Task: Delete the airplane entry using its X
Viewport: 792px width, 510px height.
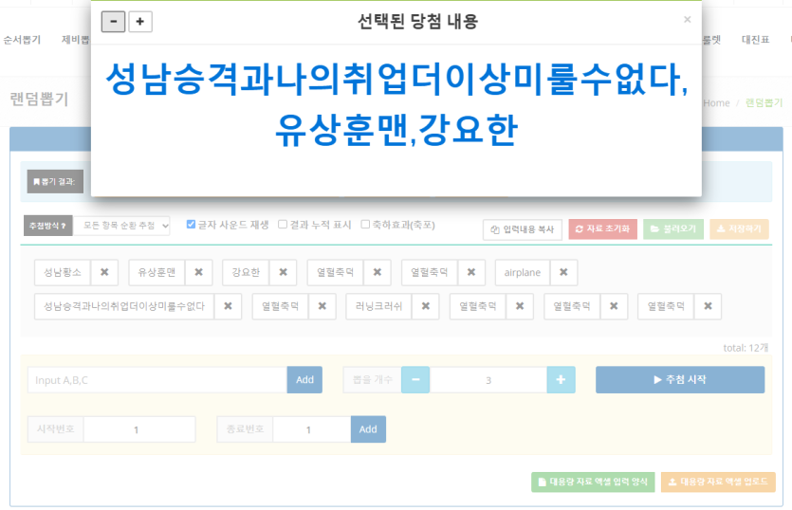Action: (x=563, y=272)
